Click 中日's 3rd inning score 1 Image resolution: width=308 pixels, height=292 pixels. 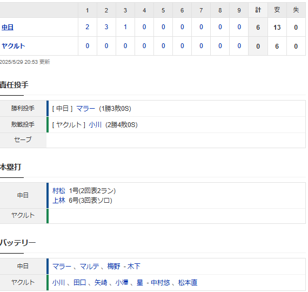point(125,27)
